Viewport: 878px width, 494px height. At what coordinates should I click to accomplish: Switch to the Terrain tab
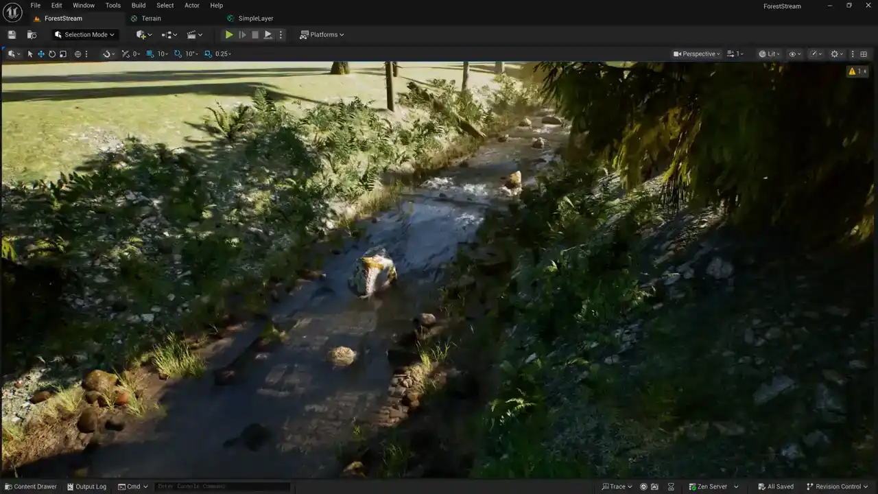151,19
